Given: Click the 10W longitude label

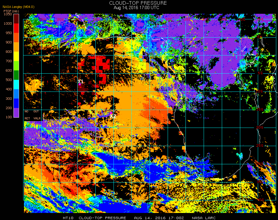Looking at the screenshot, I should (97, 19).
